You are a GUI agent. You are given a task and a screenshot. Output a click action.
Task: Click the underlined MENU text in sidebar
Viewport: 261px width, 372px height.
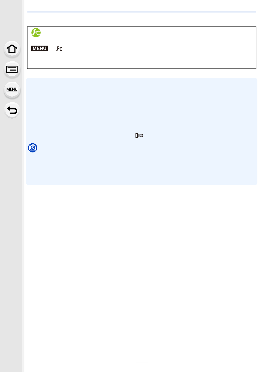[12, 89]
